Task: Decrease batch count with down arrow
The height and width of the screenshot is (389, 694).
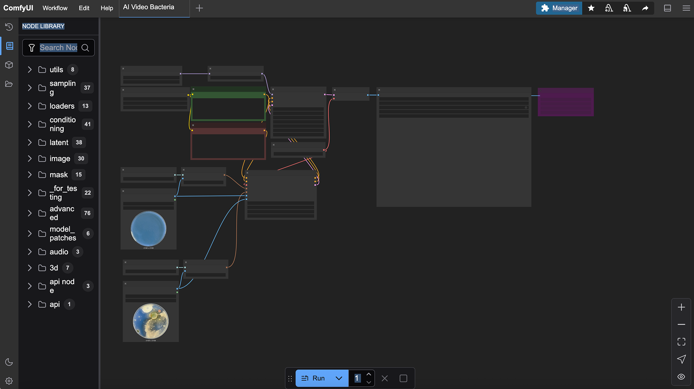Action: (369, 382)
